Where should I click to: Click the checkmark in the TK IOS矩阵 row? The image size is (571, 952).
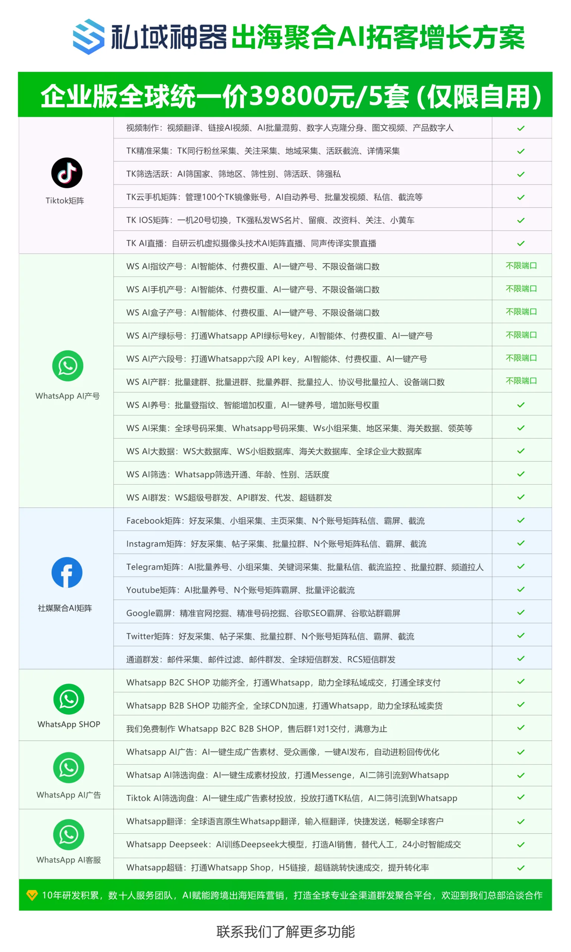point(521,221)
